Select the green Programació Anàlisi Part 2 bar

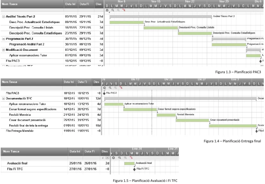229,45
